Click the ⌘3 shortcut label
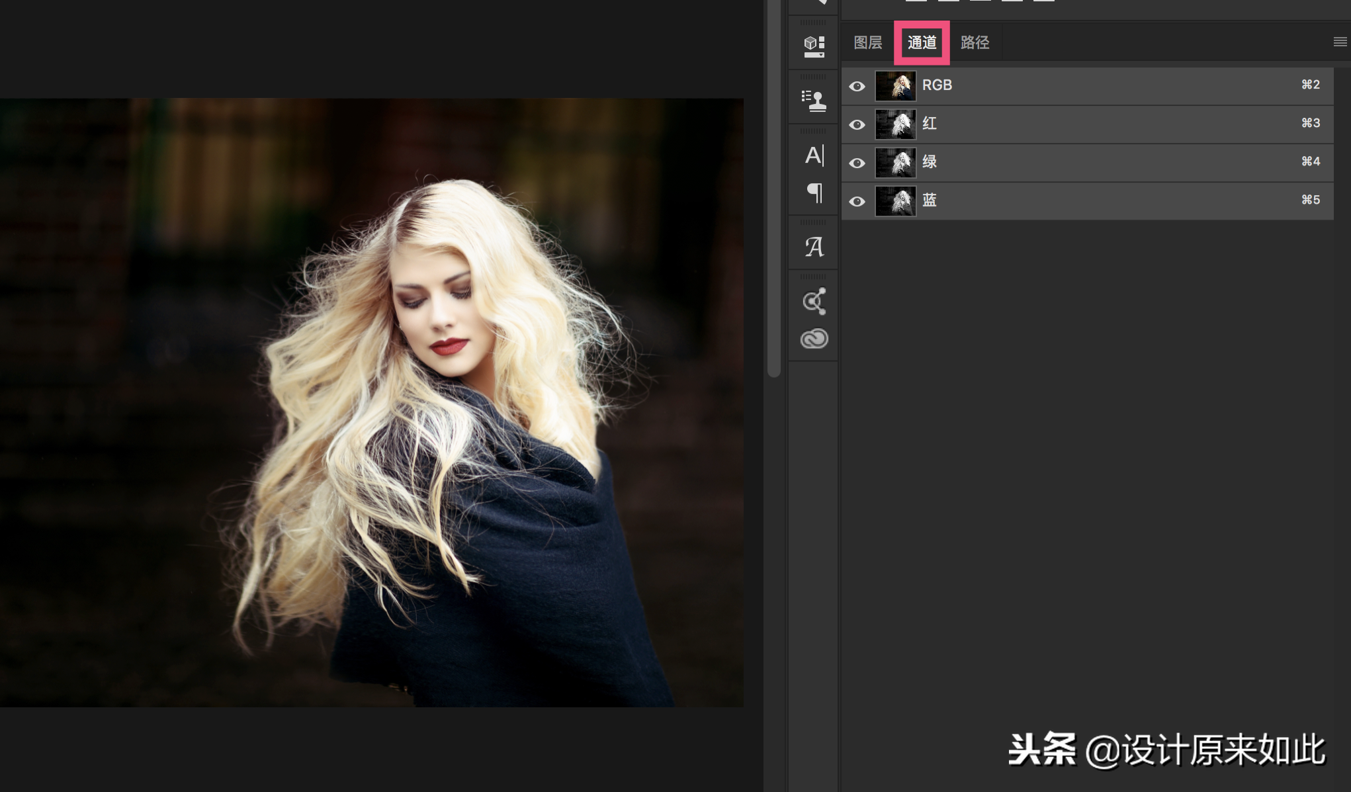This screenshot has width=1351, height=792. 1310,123
